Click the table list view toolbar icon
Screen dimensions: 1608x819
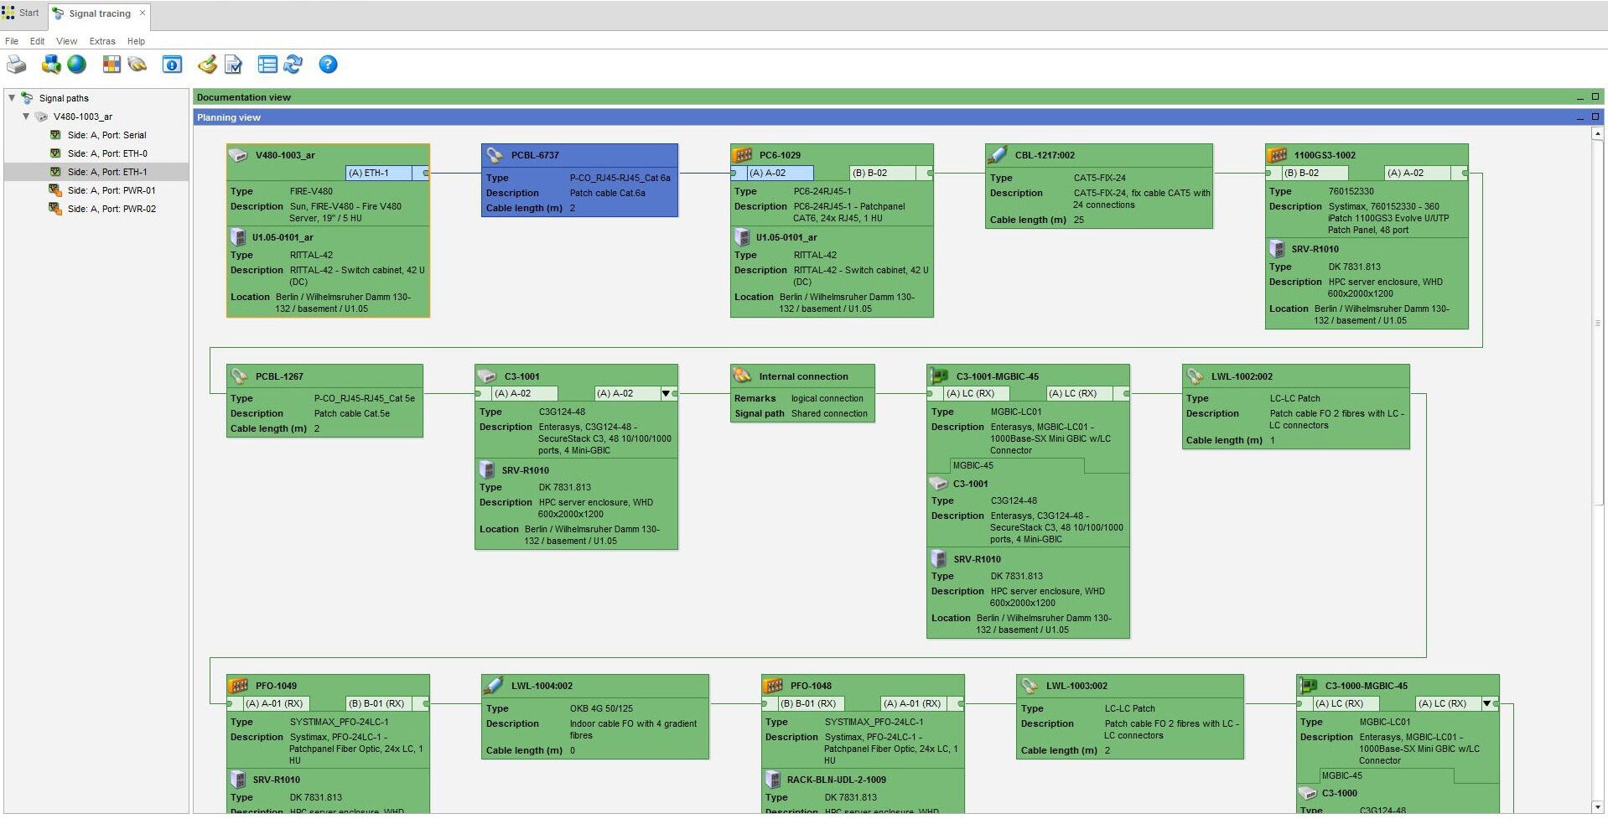[x=267, y=65]
